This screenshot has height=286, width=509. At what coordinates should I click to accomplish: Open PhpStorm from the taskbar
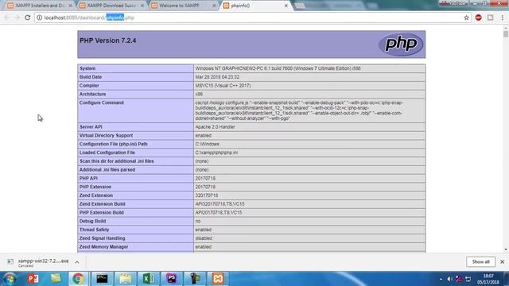pyautogui.click(x=172, y=279)
